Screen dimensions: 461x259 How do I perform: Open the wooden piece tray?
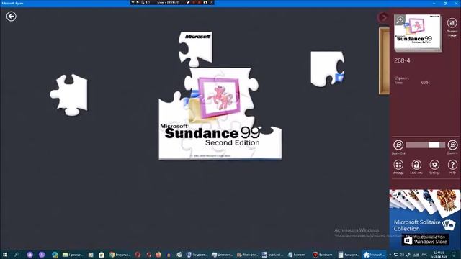(384, 61)
